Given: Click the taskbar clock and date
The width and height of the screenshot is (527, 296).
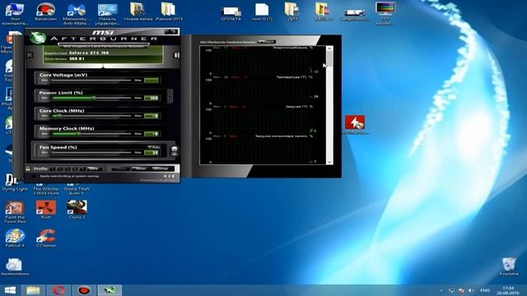Looking at the screenshot, I should tap(509, 290).
